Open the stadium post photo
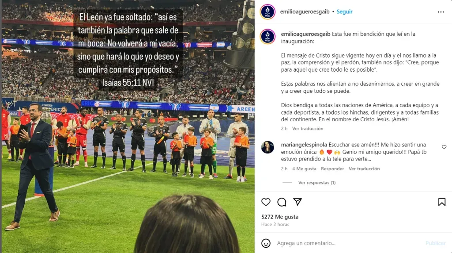Image resolution: width=452 pixels, height=253 pixels. 128,126
